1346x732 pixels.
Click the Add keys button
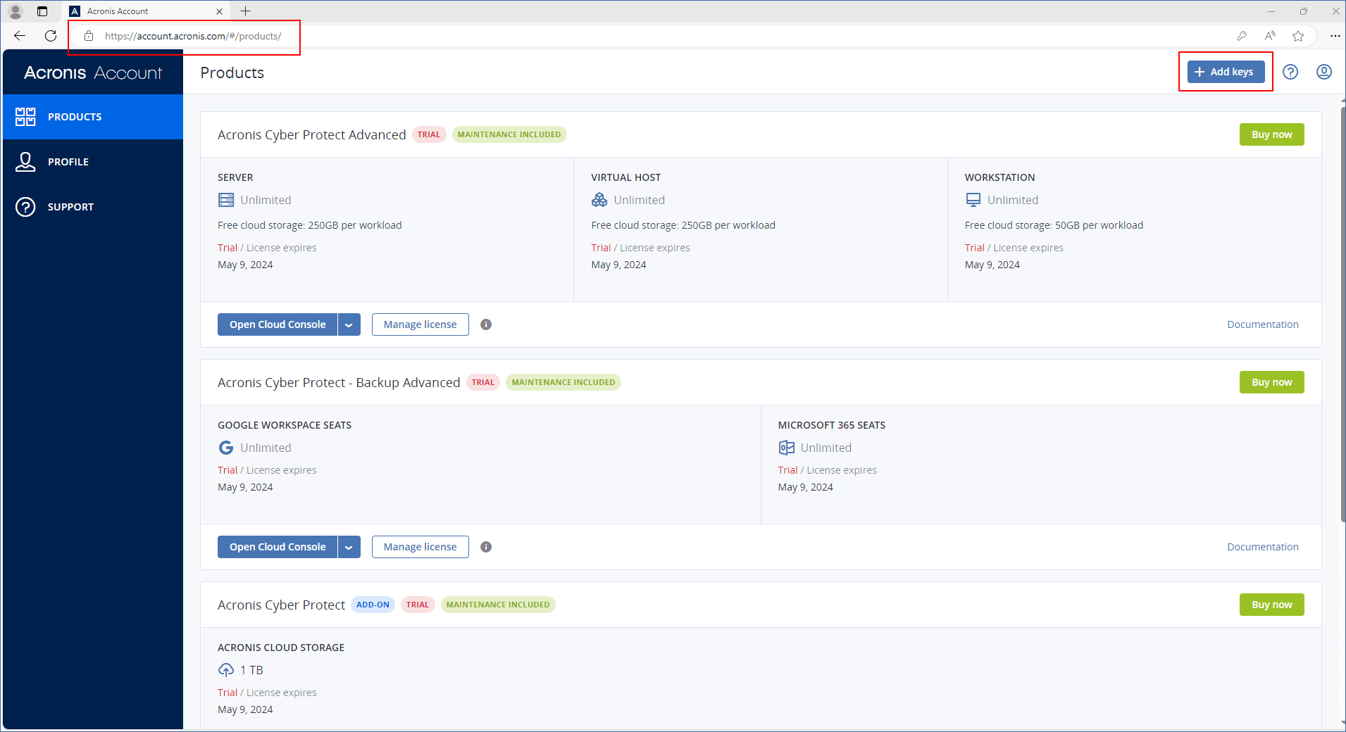coord(1226,72)
